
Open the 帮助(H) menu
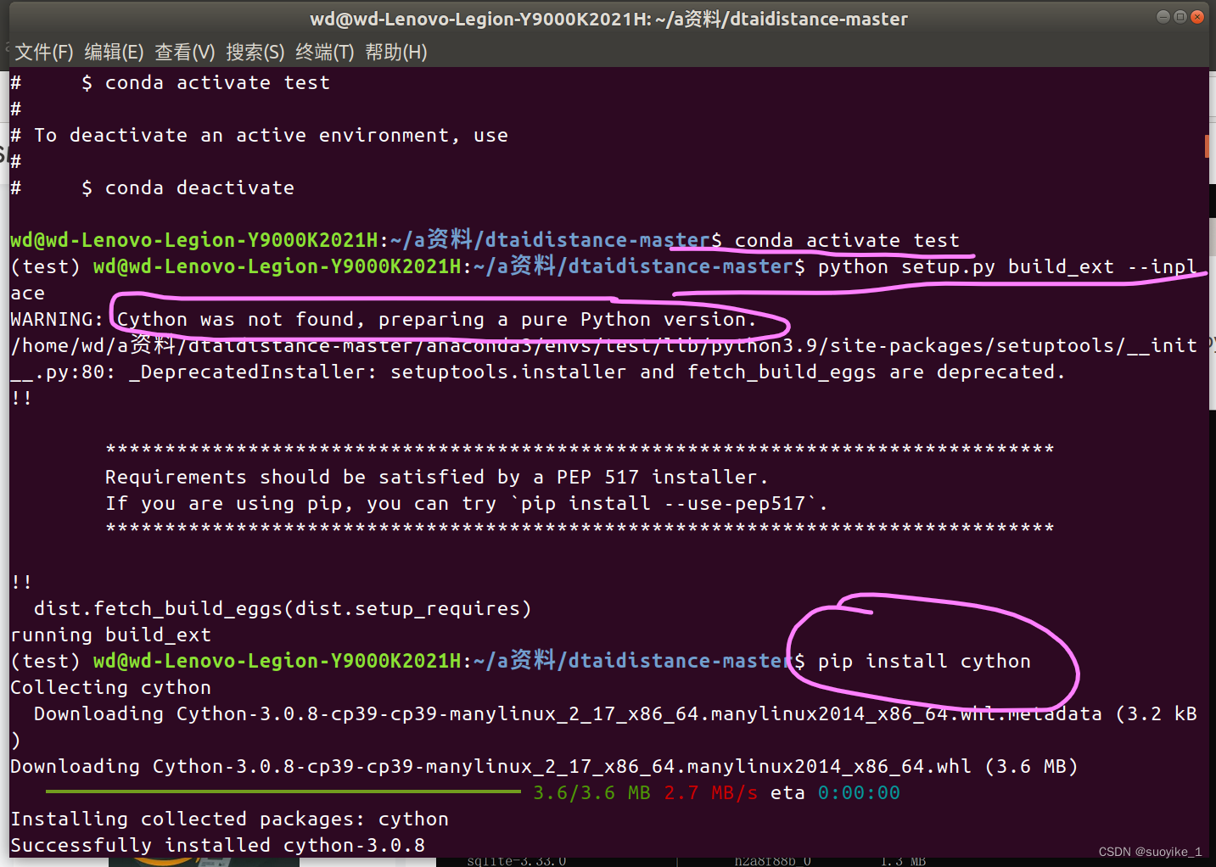click(395, 52)
